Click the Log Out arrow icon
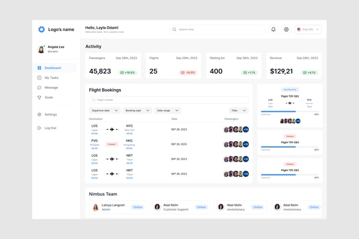The width and height of the screenshot is (359, 239). (x=39, y=128)
